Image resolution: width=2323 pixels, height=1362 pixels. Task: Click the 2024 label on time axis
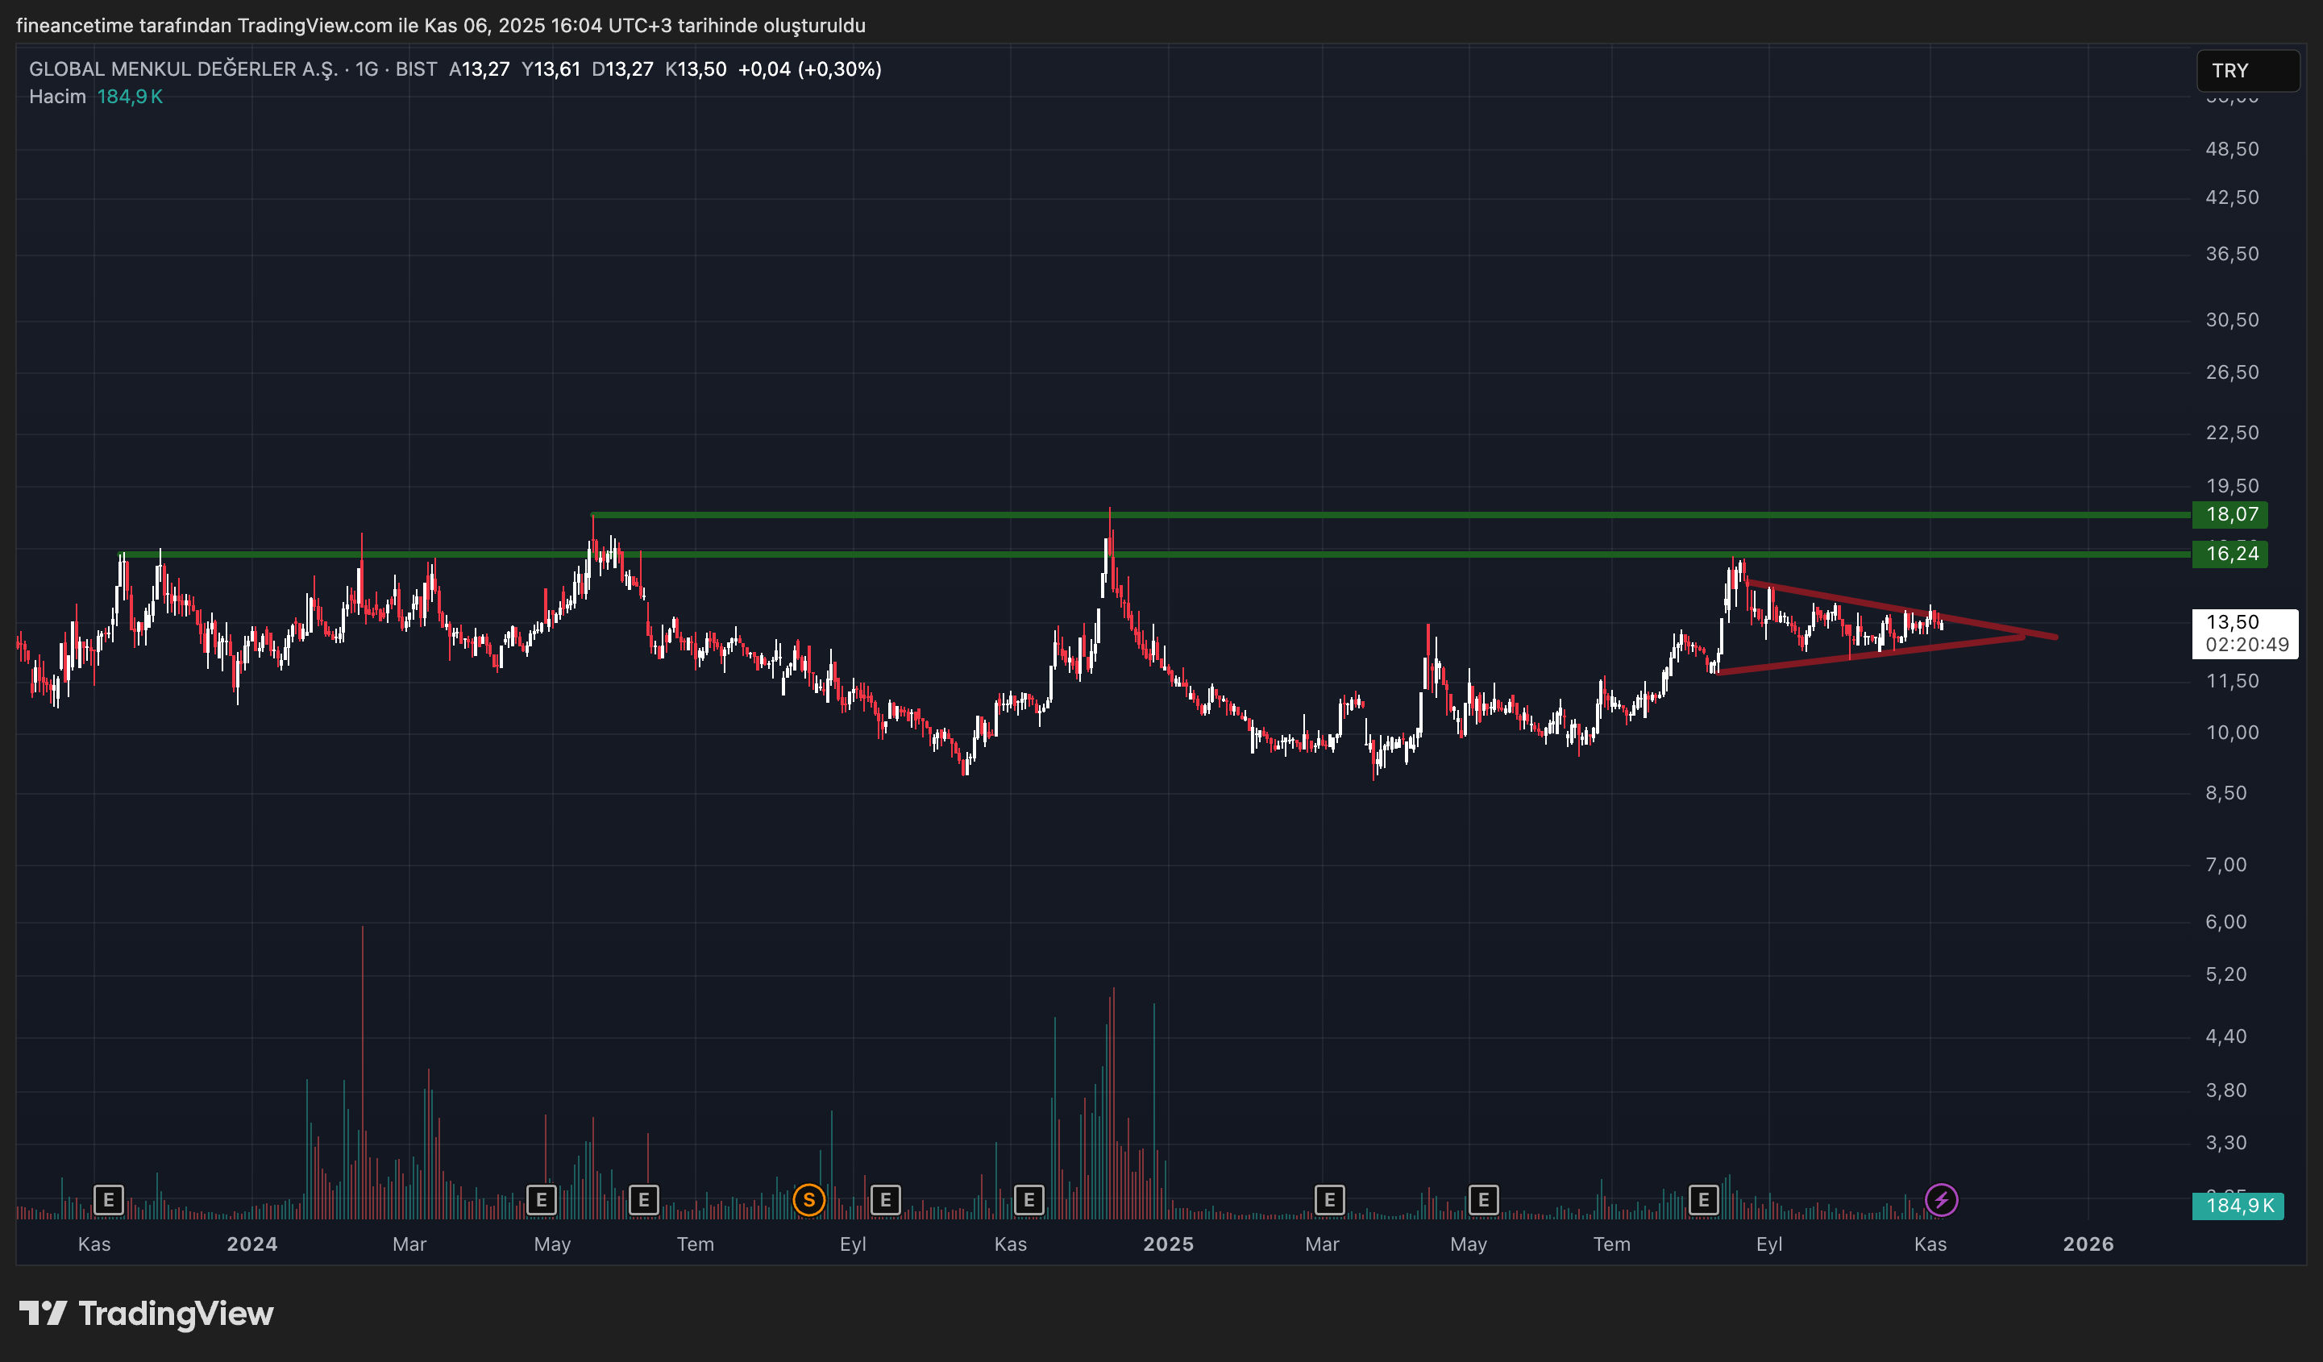[251, 1244]
